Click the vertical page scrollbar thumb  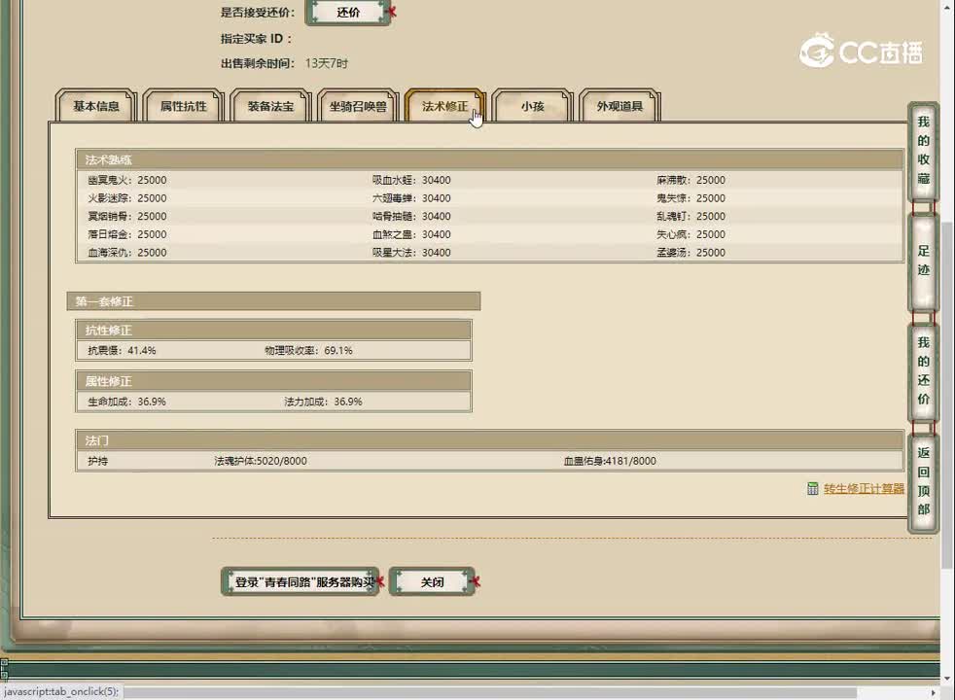(947, 396)
